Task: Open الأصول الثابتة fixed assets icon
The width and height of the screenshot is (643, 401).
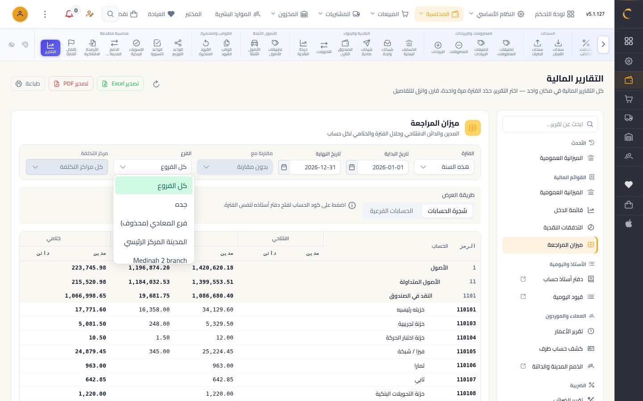Action: pos(255,48)
